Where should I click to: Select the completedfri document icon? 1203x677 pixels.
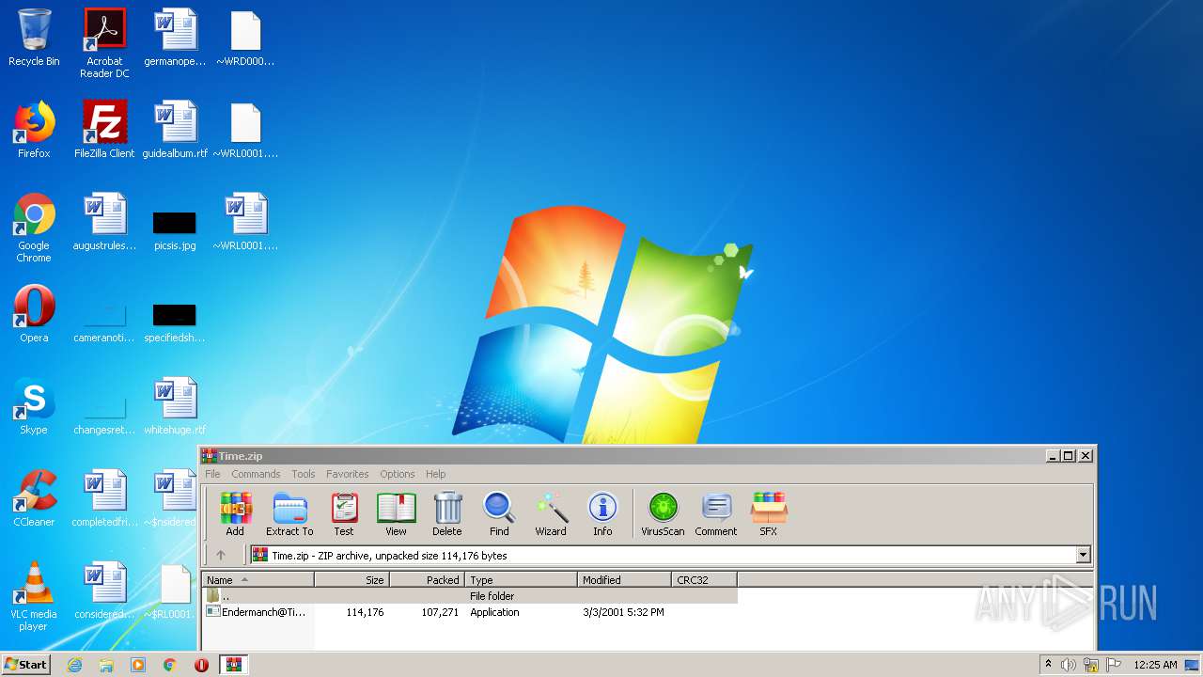pyautogui.click(x=104, y=498)
